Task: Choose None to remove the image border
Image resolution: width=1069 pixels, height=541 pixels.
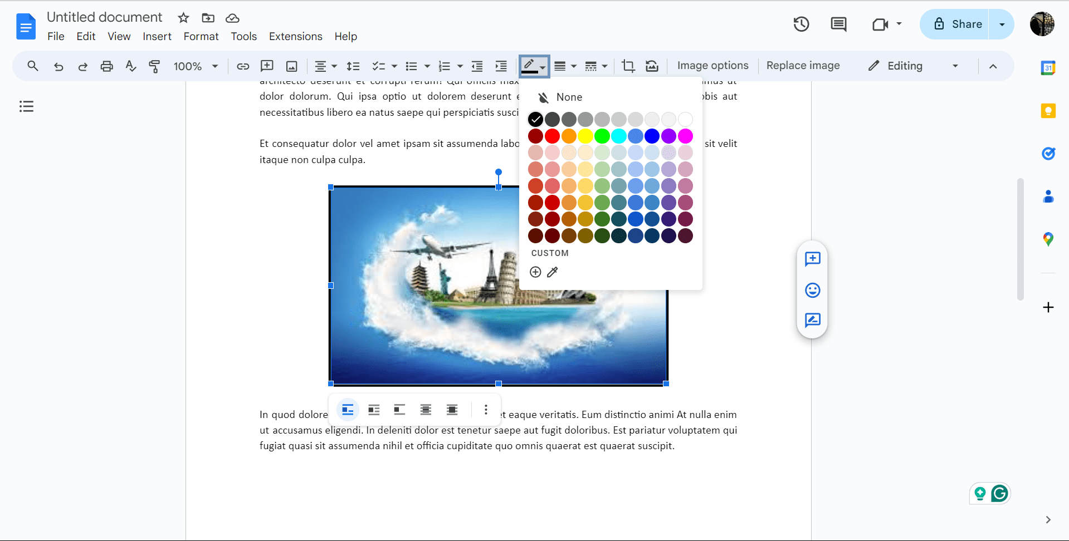Action: point(564,97)
